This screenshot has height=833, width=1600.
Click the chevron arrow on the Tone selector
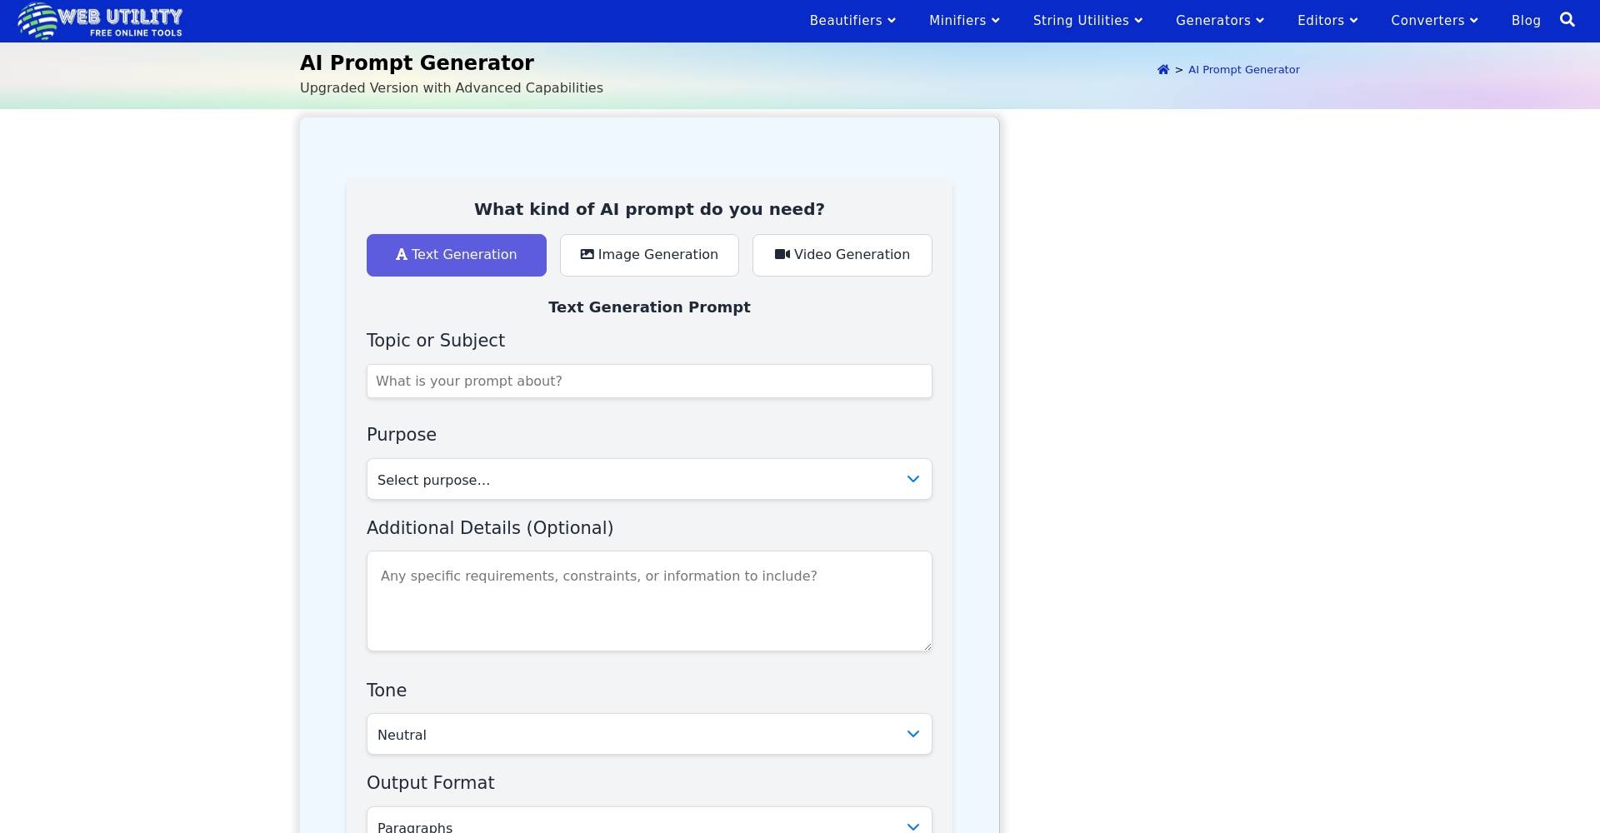click(912, 734)
